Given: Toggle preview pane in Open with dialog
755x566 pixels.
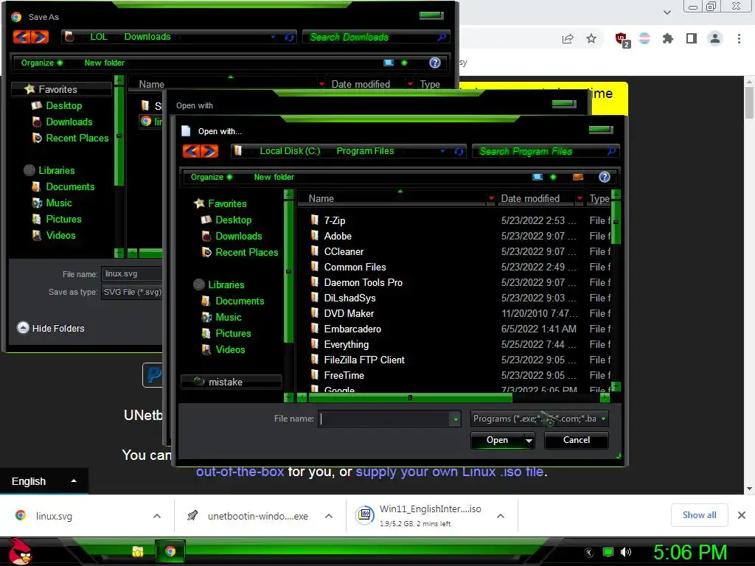Looking at the screenshot, I should 578,177.
